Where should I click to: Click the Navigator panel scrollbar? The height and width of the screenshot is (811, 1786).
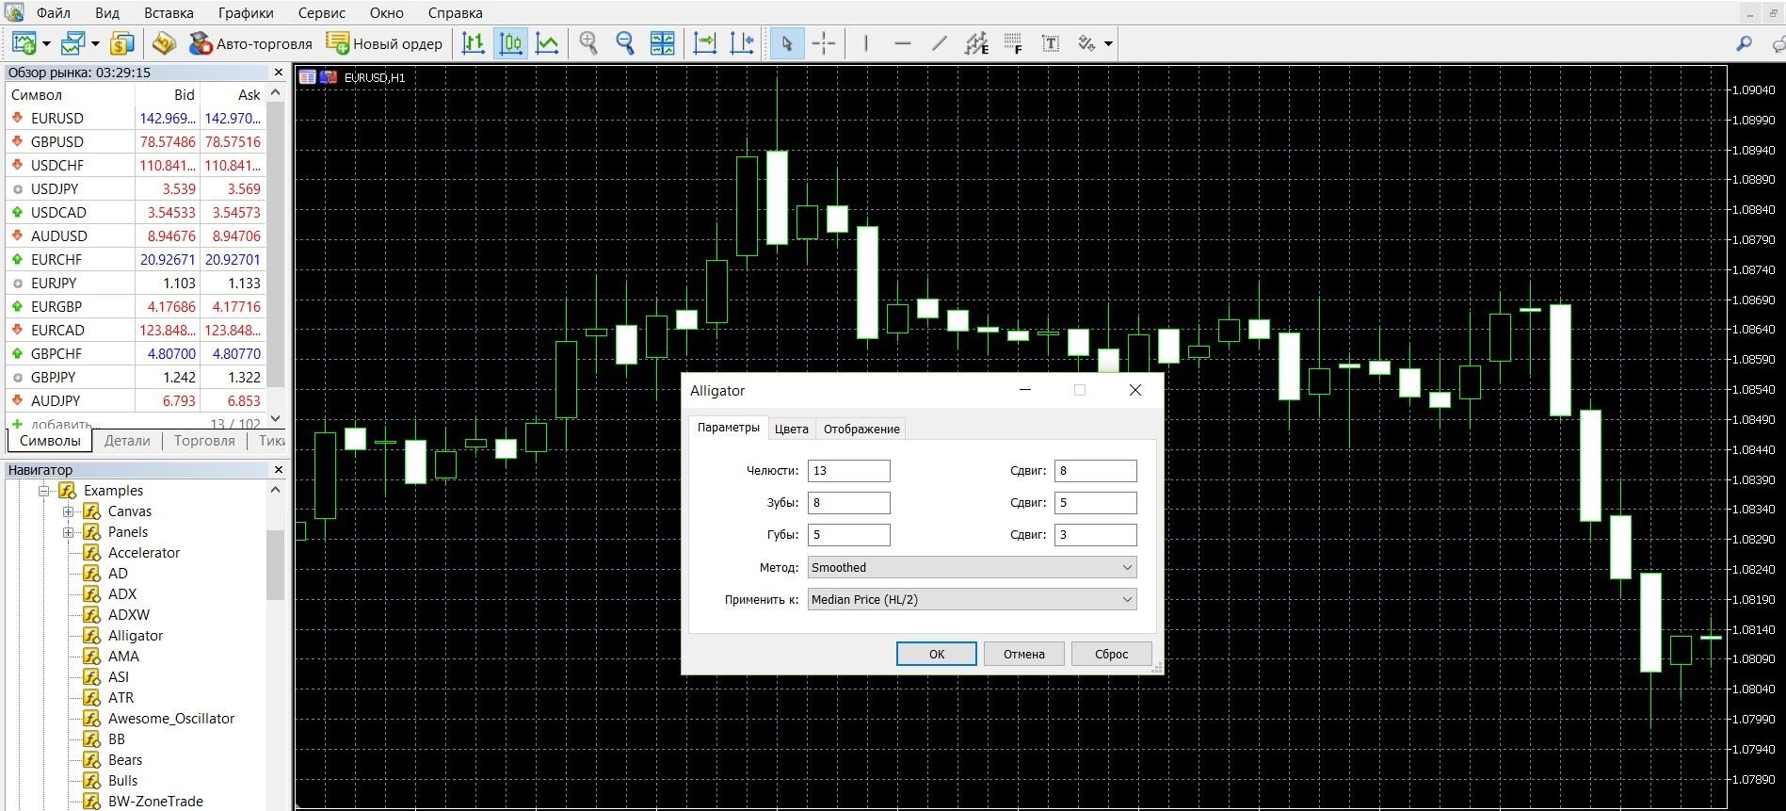point(275,565)
